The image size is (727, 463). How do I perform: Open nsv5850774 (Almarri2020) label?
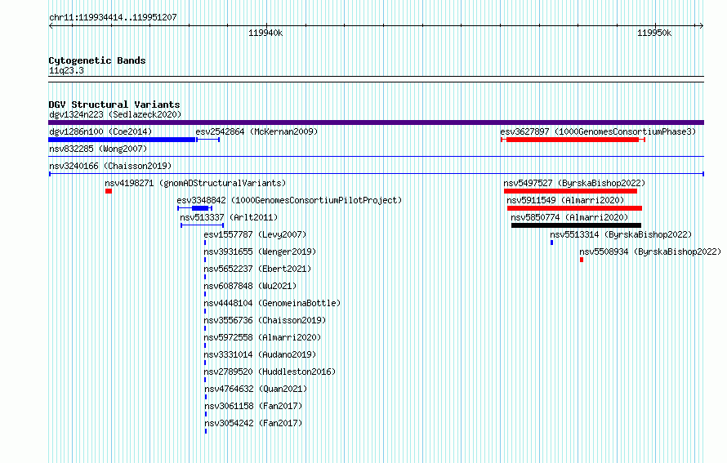click(569, 217)
